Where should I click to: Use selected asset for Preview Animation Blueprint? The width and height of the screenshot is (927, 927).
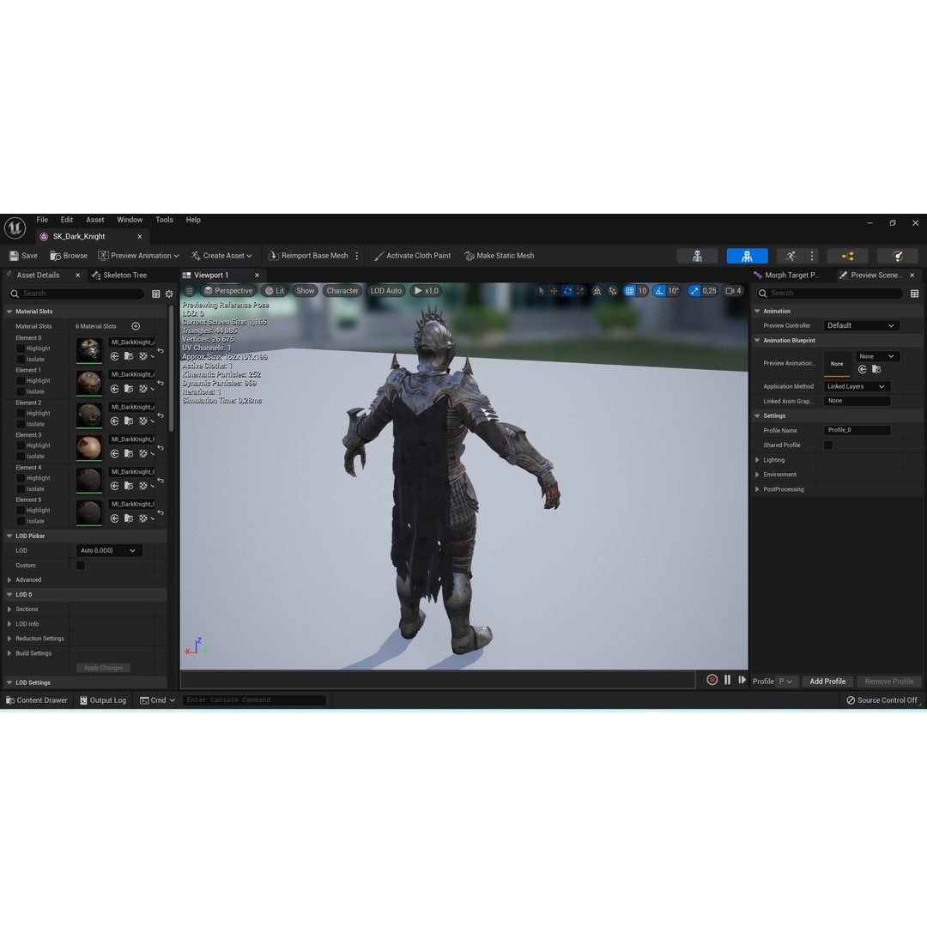[x=863, y=369]
